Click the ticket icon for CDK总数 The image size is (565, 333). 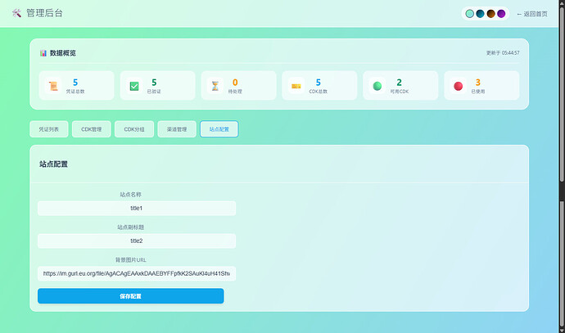pos(296,86)
